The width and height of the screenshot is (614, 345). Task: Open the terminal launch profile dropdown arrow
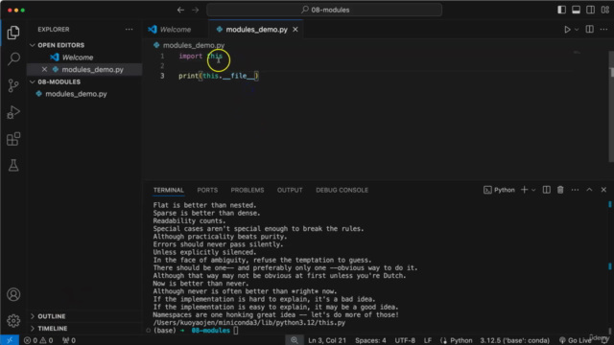(x=533, y=190)
